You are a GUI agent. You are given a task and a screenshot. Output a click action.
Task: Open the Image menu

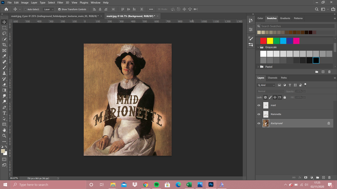coord(25,3)
